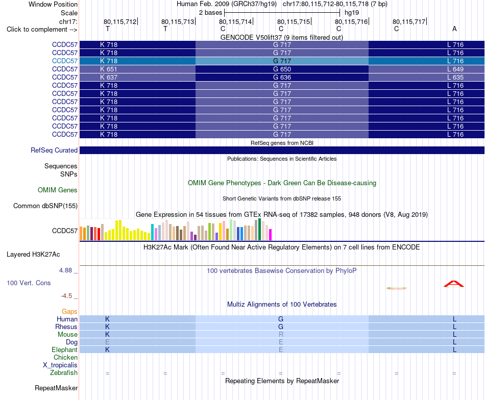Click the 'Chicken' species label

[65, 357]
